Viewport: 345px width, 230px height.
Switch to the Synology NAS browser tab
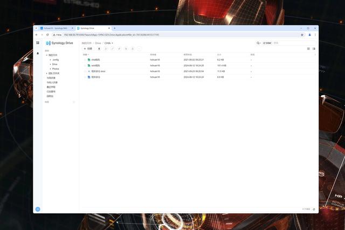click(x=56, y=28)
